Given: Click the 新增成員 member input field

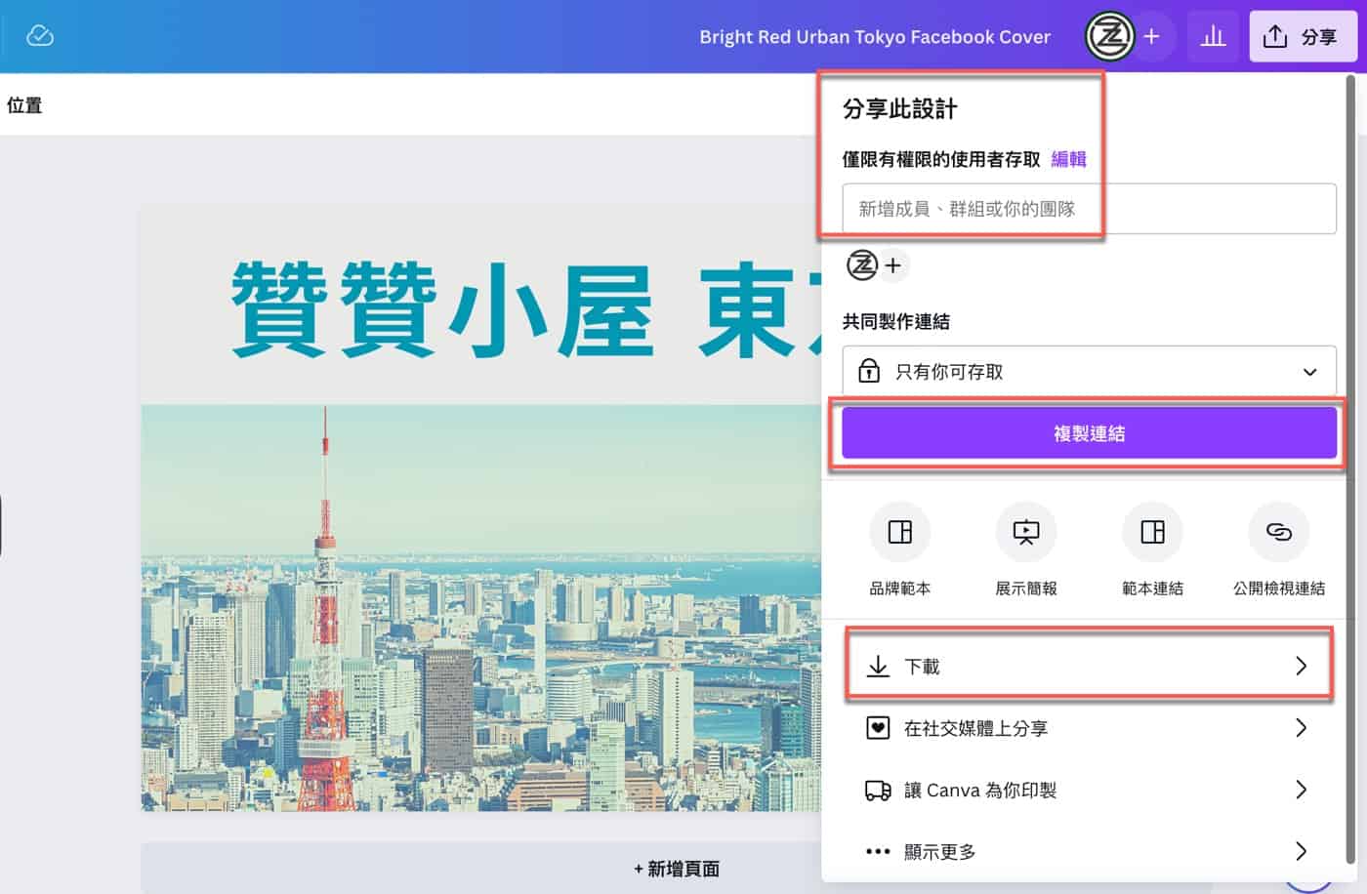Looking at the screenshot, I should (1088, 209).
